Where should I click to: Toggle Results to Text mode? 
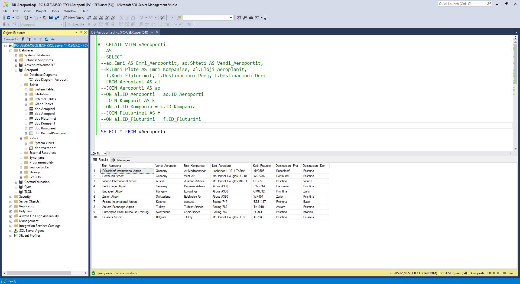(x=141, y=24)
